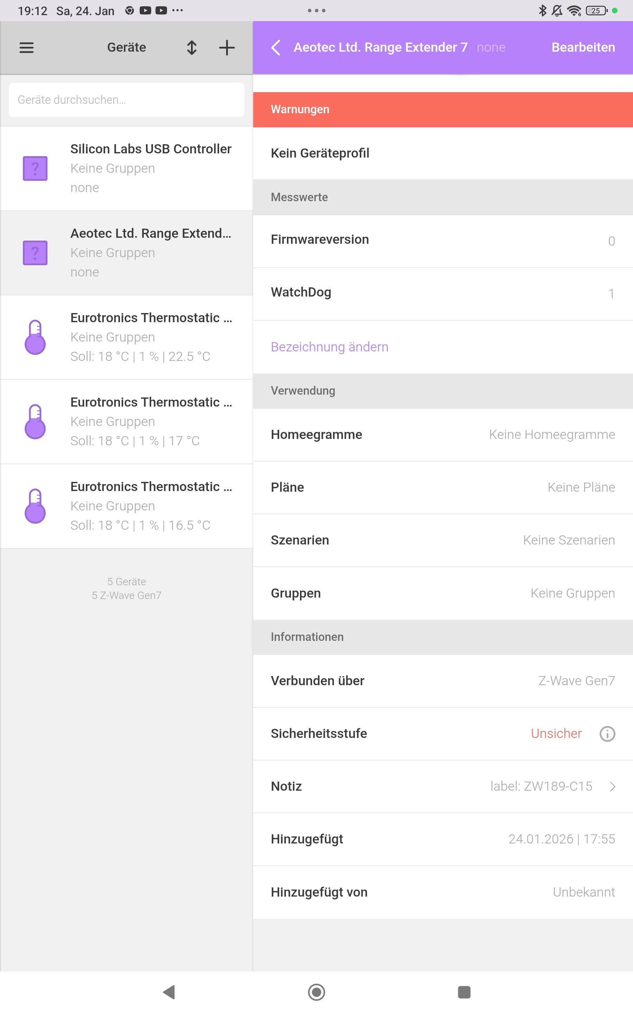Tap thermometer icon of 22.5 °C thermostat
The width and height of the screenshot is (633, 1013).
coord(35,337)
